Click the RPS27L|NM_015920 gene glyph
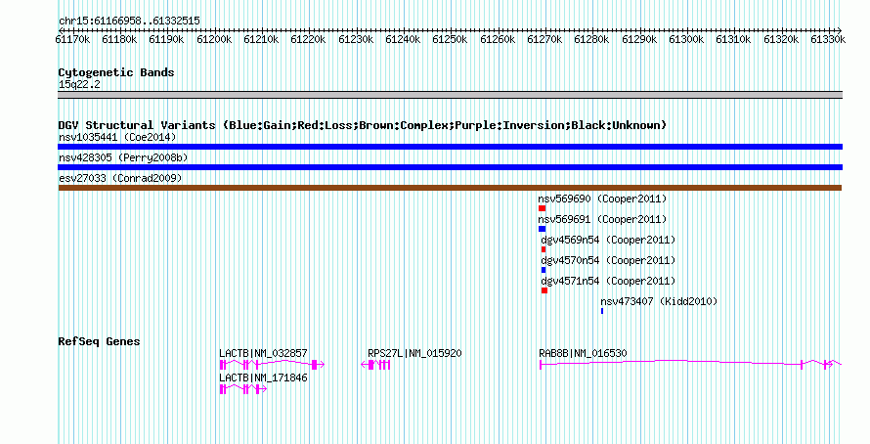Image resolution: width=870 pixels, height=444 pixels. 375,365
